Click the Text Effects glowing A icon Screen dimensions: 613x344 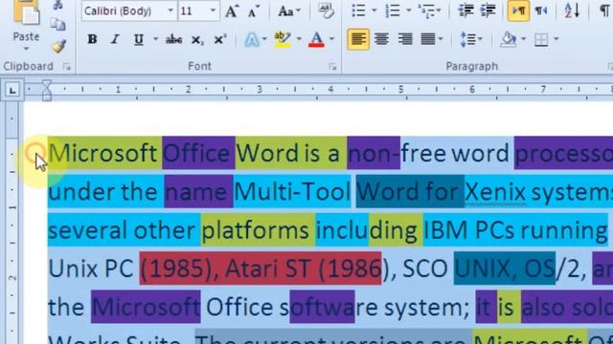tap(252, 39)
